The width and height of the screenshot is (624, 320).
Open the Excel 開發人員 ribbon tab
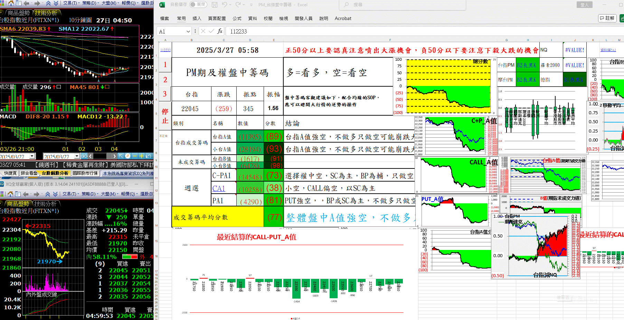(304, 18)
